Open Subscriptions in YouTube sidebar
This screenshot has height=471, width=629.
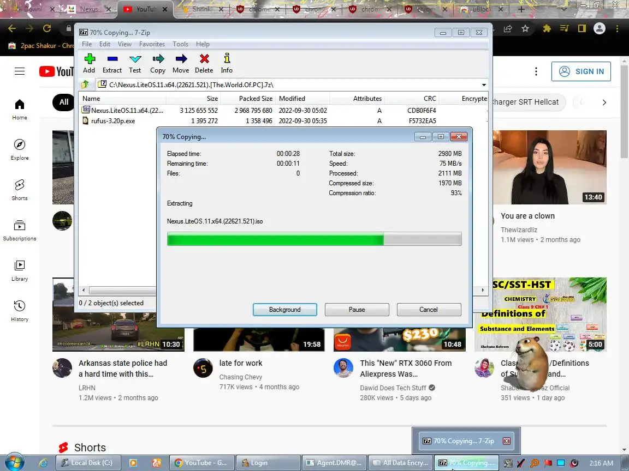pos(19,230)
